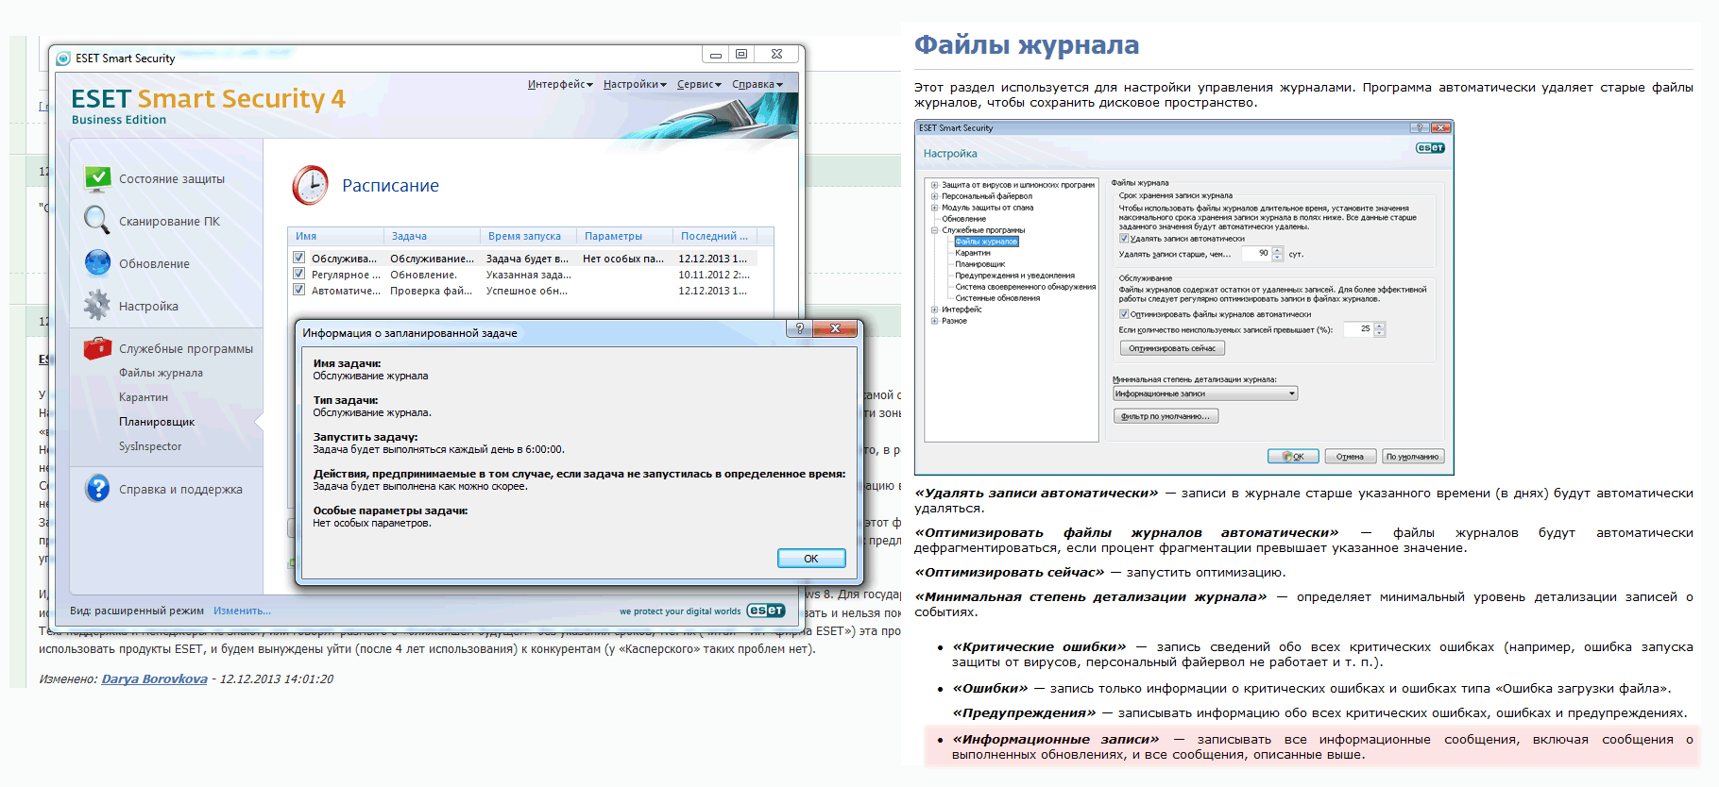The height and width of the screenshot is (787, 1719).
Task: Click the percent input field showing 25
Action: tap(1359, 329)
